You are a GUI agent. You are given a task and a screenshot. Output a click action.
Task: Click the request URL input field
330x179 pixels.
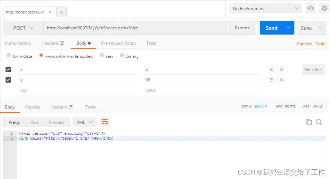(x=136, y=28)
